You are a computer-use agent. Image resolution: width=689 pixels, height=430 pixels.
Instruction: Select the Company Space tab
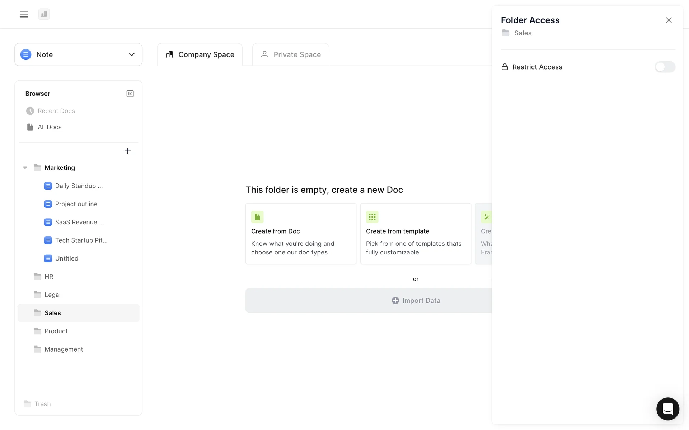click(200, 54)
